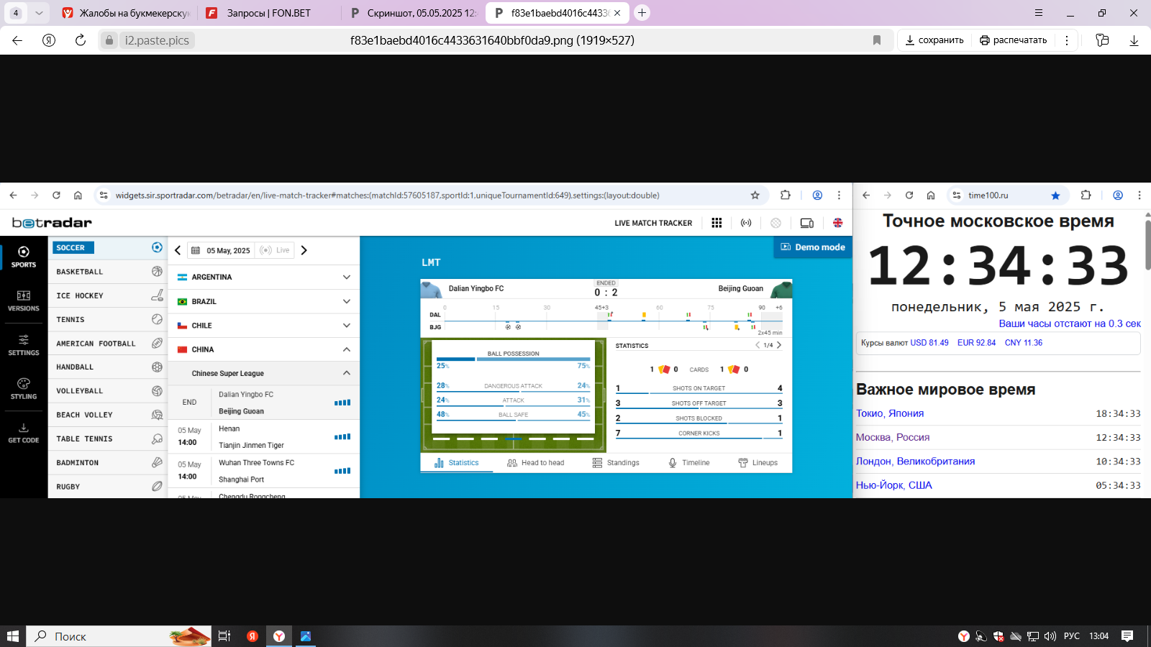Toggle the Live filter next to the date
This screenshot has height=647, width=1151.
276,250
